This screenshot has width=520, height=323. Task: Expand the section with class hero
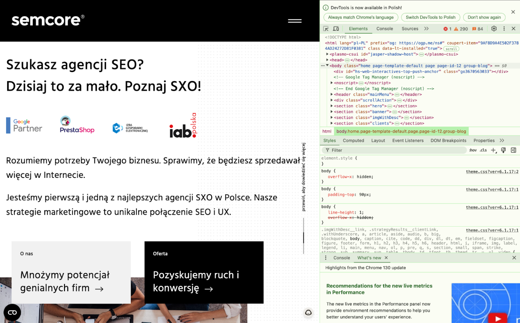click(x=331, y=106)
